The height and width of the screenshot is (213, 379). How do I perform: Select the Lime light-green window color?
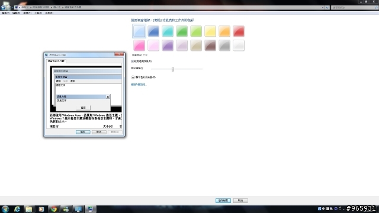tap(196, 31)
